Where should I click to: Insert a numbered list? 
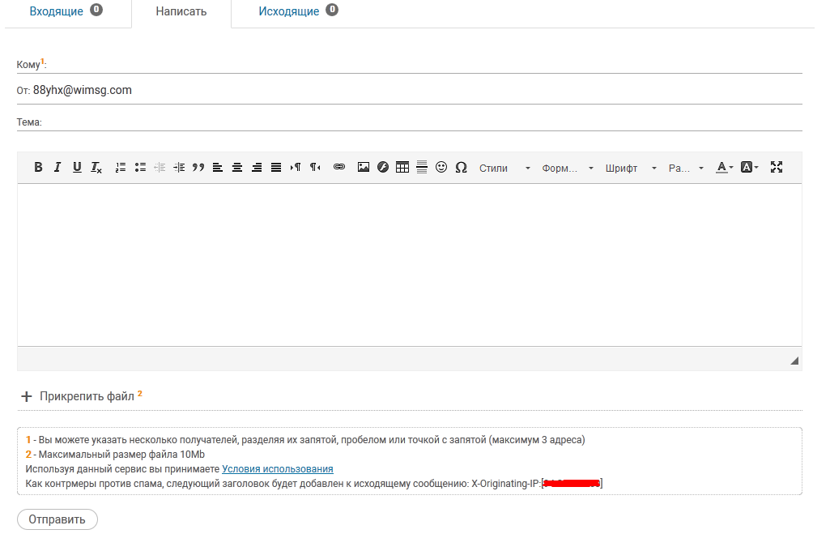pyautogui.click(x=121, y=168)
